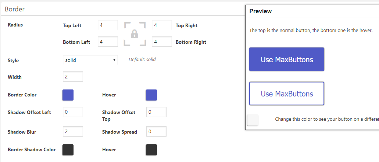Click the Shadow Blur input field
The height and width of the screenshot is (162, 379).
[x=73, y=131]
